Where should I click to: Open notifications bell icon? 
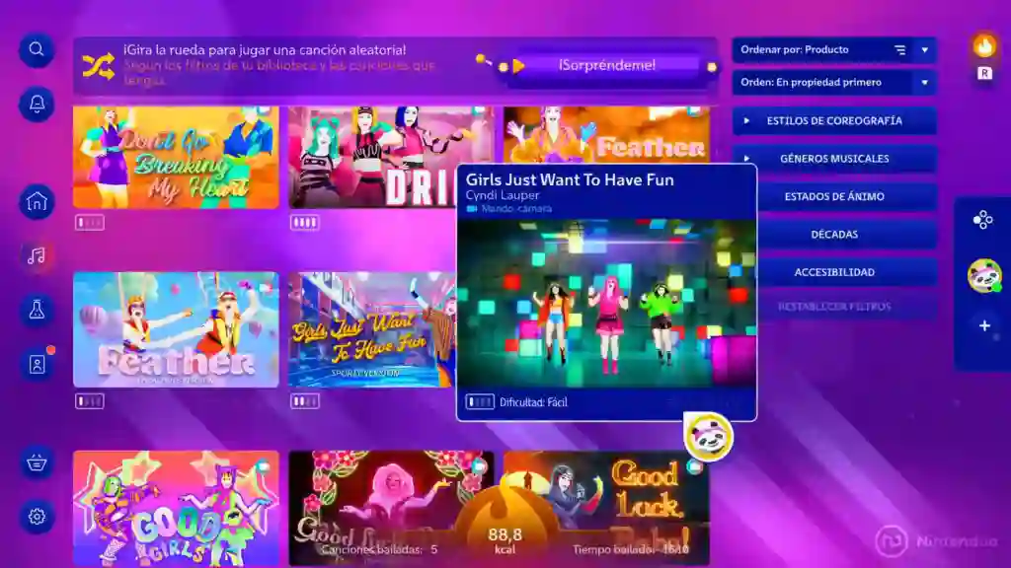click(x=37, y=104)
